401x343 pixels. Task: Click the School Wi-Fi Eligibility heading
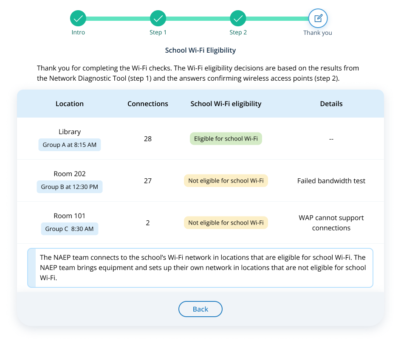point(200,51)
